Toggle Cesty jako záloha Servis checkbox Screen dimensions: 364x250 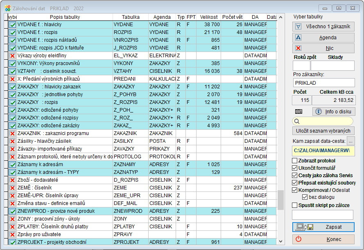tap(294, 176)
